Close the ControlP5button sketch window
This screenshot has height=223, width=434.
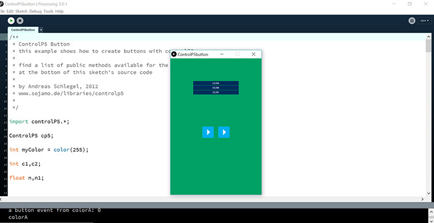(x=253, y=54)
